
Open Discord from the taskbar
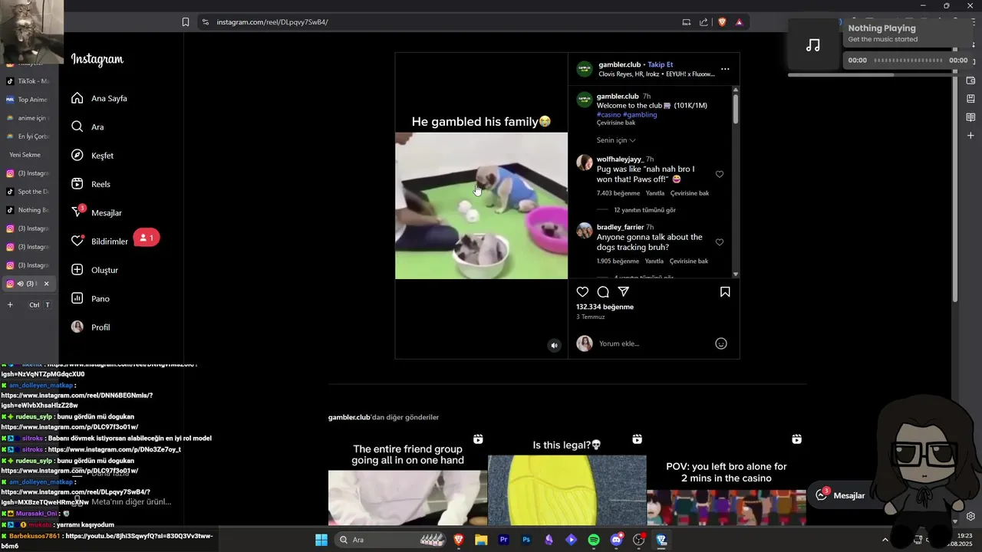click(x=616, y=540)
